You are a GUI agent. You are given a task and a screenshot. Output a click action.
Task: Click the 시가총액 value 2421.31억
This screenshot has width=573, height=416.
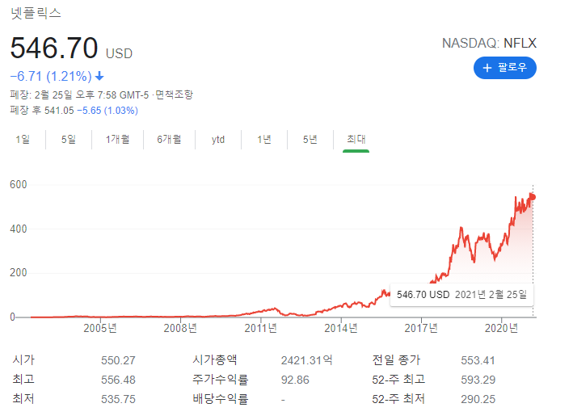tap(306, 360)
